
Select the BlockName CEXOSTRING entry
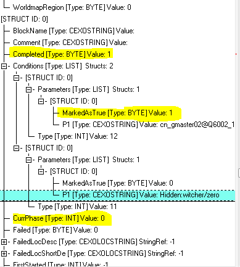point(73,31)
